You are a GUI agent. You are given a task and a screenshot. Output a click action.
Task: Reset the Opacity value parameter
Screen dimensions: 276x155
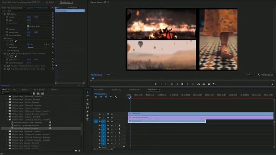pyautogui.click(x=53, y=44)
